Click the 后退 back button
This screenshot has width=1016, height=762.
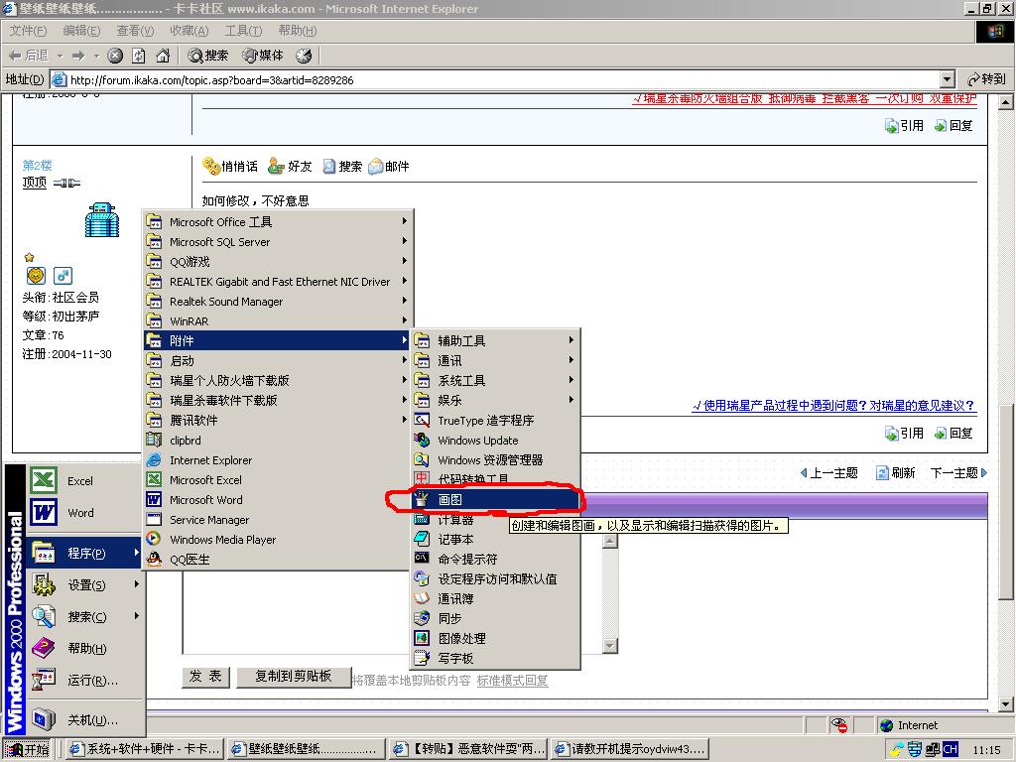coord(29,56)
